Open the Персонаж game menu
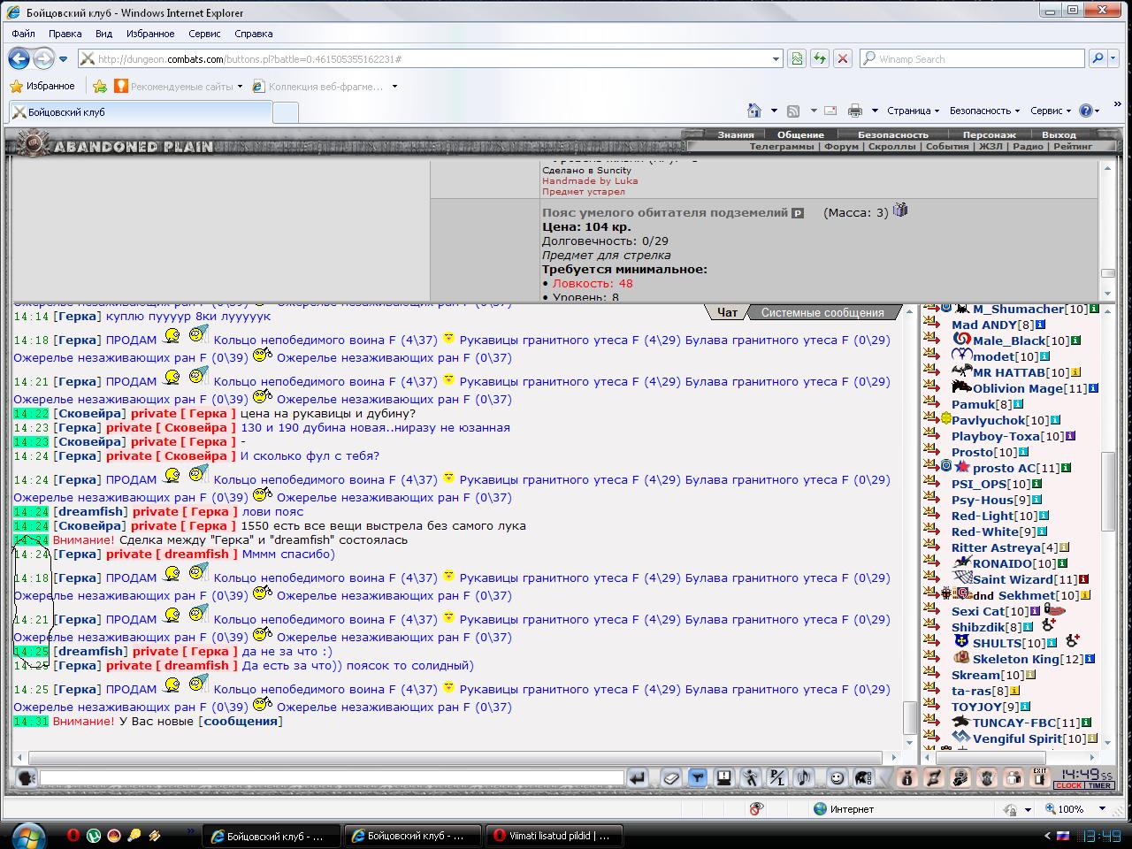 click(x=989, y=135)
